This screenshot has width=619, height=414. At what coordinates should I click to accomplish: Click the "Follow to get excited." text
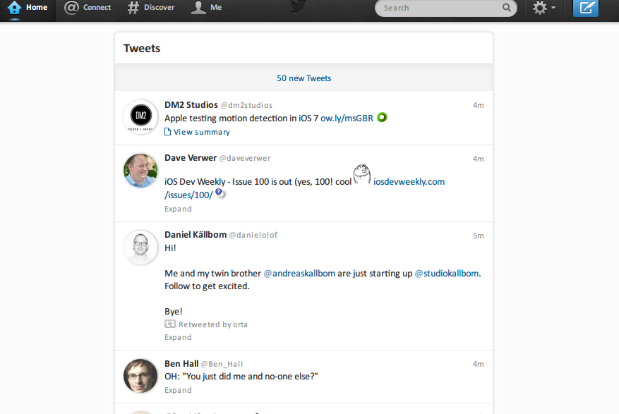point(207,286)
